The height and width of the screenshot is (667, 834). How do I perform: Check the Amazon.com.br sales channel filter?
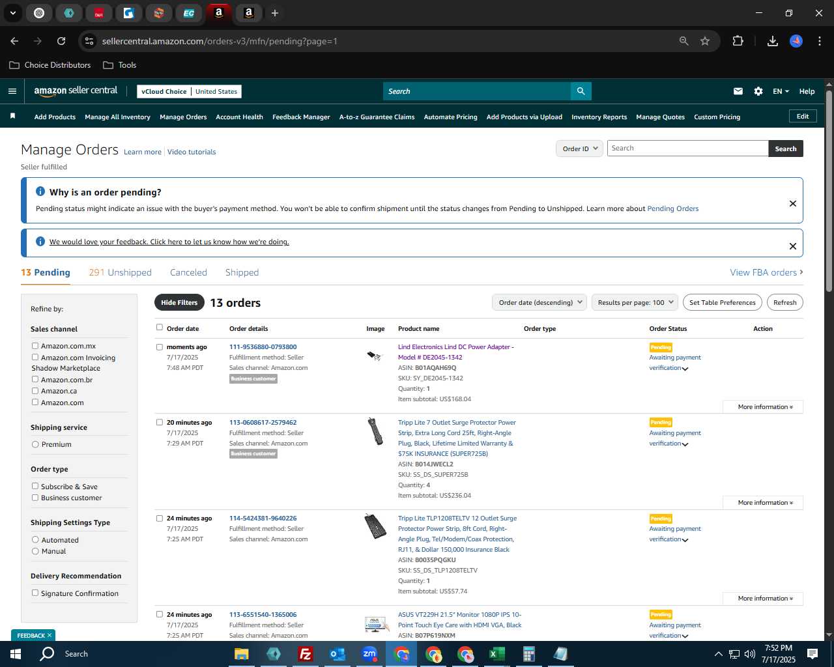coord(35,379)
